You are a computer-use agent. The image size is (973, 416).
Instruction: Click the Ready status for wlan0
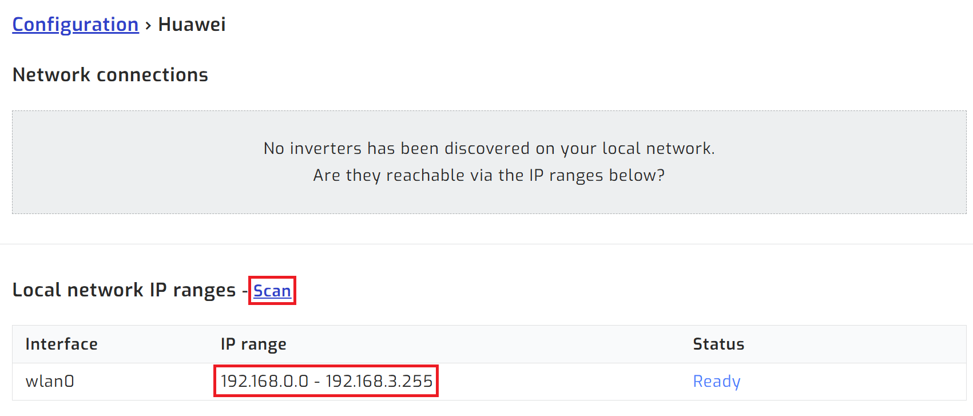[717, 381]
